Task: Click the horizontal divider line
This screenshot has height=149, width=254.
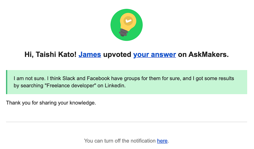Action: click(126, 122)
